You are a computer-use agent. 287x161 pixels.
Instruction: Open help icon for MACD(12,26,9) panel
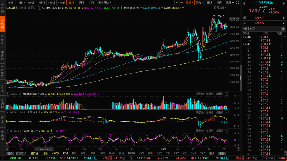click(7, 112)
